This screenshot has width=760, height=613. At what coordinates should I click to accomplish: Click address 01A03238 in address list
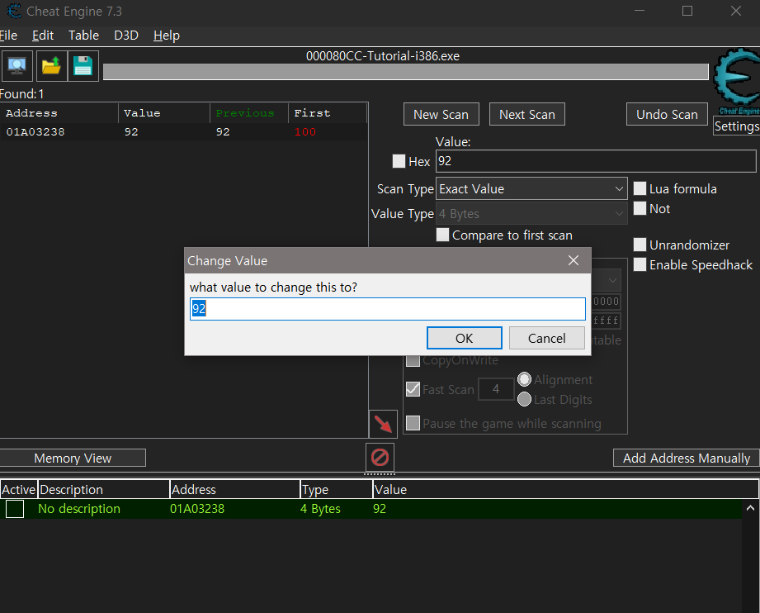(x=197, y=509)
